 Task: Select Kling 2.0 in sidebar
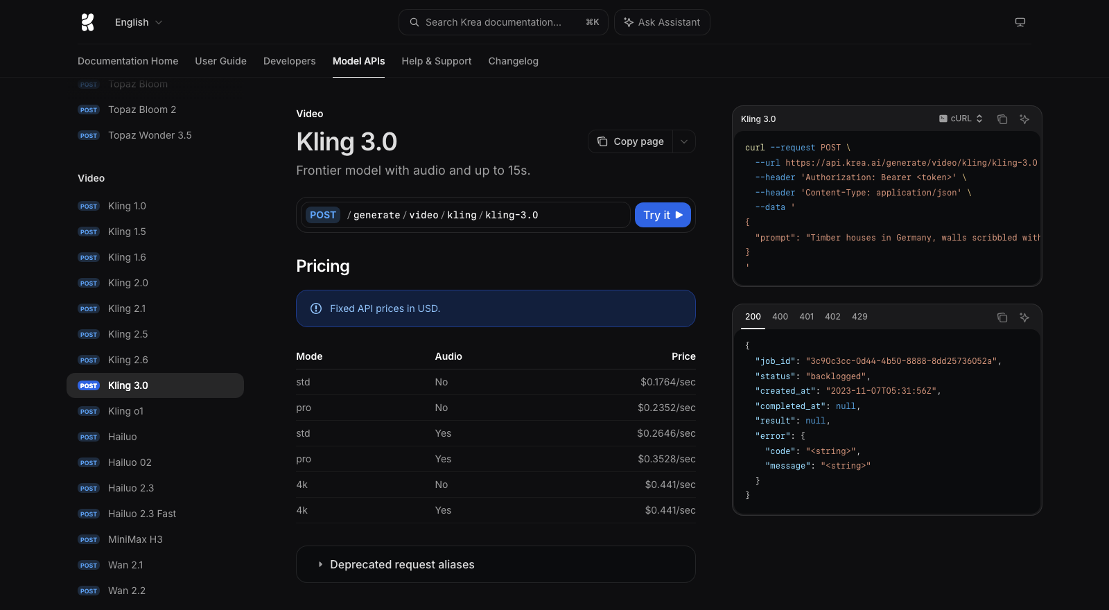[155, 283]
